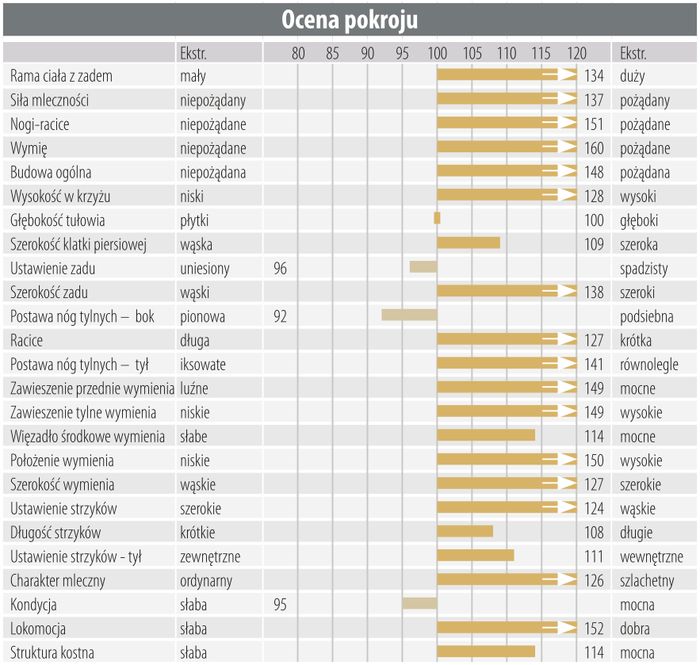Screen dimensions: 700x665
Task: Select the Wiązadło środkowe wymienia label
Action: 88,436
